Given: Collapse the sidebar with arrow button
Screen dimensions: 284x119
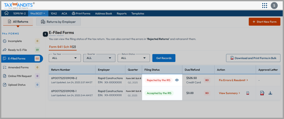Looking at the screenshot, I should (x=45, y=34).
